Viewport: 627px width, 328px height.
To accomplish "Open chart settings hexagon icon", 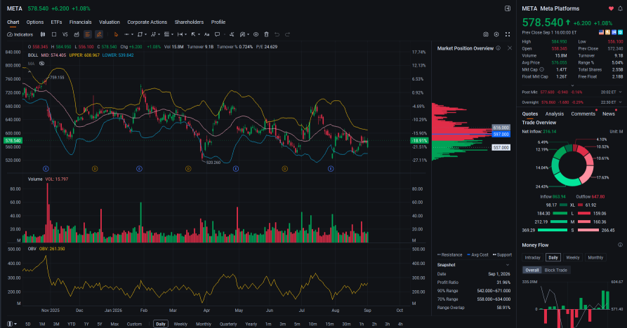I will (496, 35).
